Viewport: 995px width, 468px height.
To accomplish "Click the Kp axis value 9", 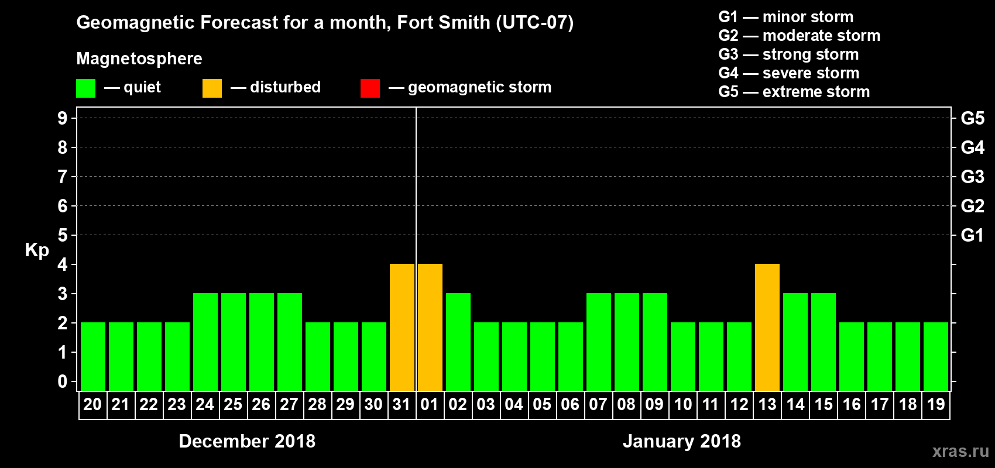I will click(63, 118).
